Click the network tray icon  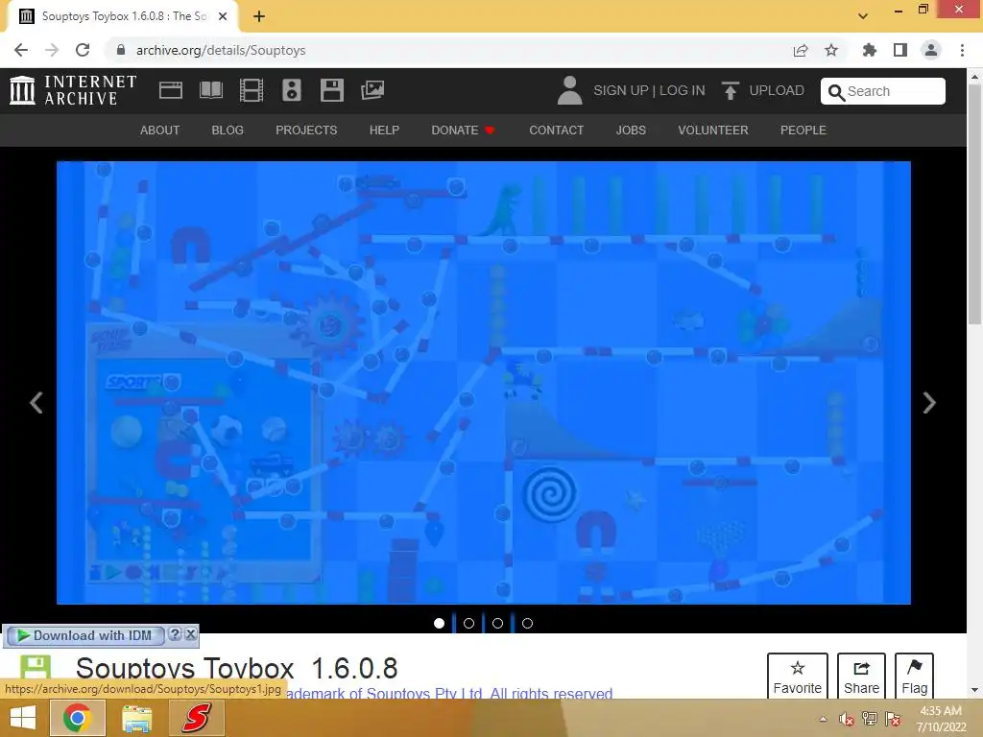[x=870, y=719]
